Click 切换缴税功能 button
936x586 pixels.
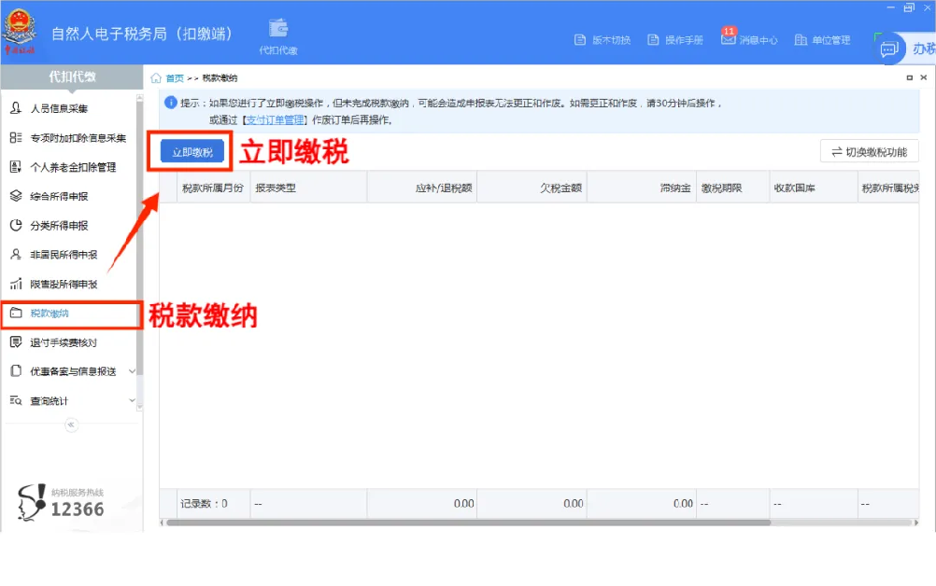869,152
